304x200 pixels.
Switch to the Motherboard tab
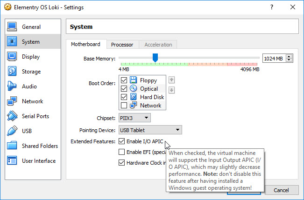[85, 44]
